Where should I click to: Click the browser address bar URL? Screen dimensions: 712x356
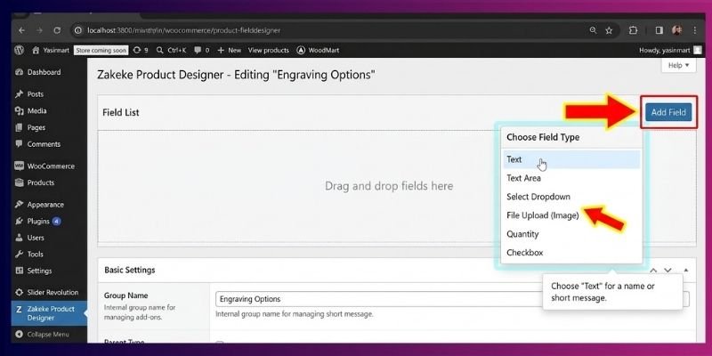[x=183, y=30]
